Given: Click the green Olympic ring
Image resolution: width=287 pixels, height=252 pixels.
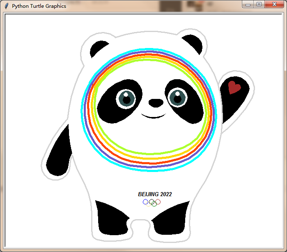Looking at the screenshot, I should point(154,204).
